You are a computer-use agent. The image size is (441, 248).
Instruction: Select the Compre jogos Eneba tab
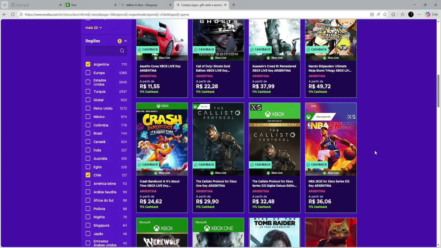201,5
